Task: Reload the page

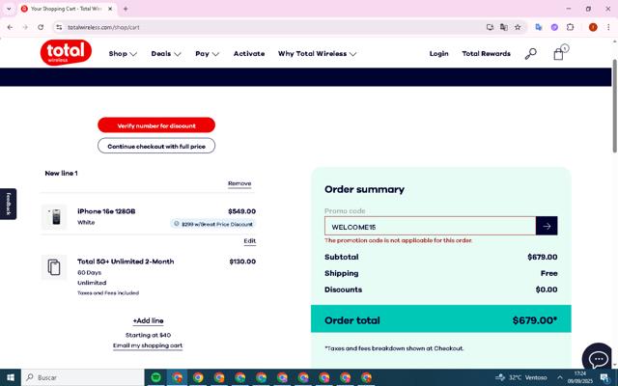Action: coord(41,27)
